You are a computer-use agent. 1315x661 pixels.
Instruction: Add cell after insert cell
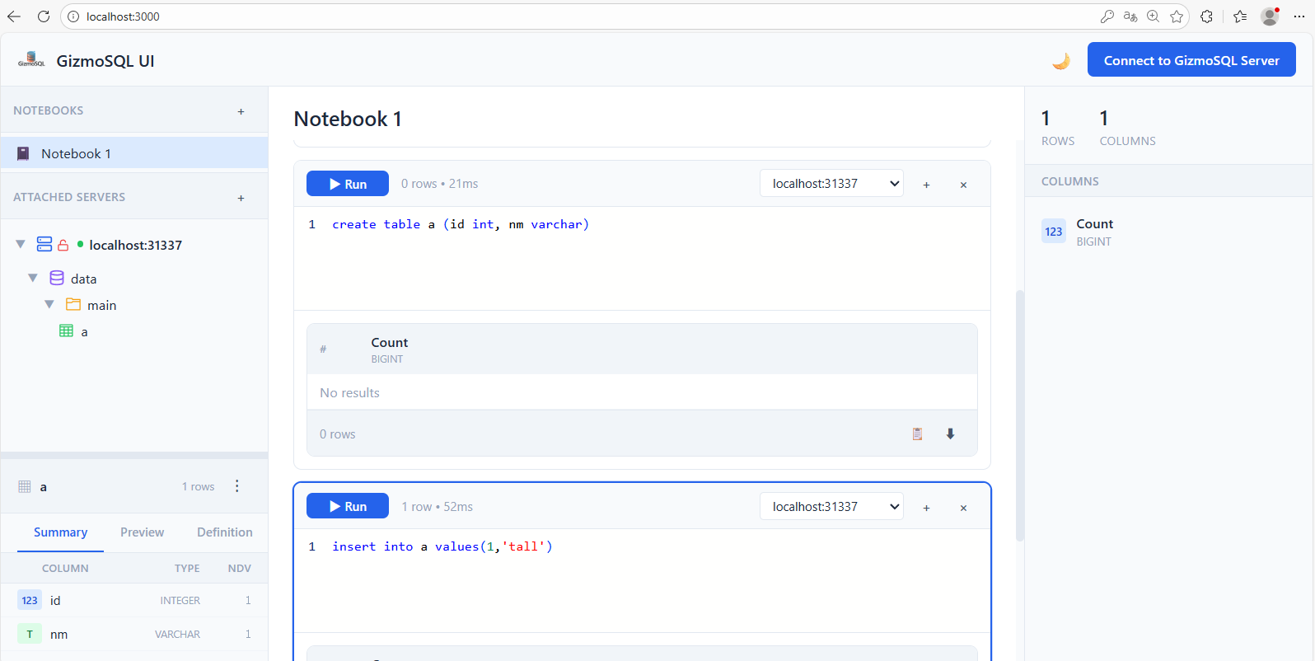coord(926,508)
